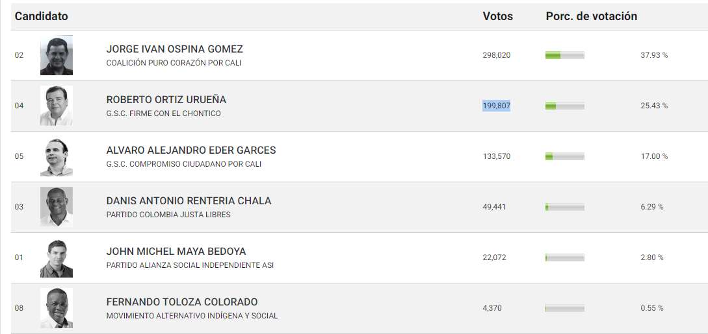This screenshot has width=708, height=334.
Task: Click Roberto Ortiz Urueña's candidate photo
Action: click(57, 106)
